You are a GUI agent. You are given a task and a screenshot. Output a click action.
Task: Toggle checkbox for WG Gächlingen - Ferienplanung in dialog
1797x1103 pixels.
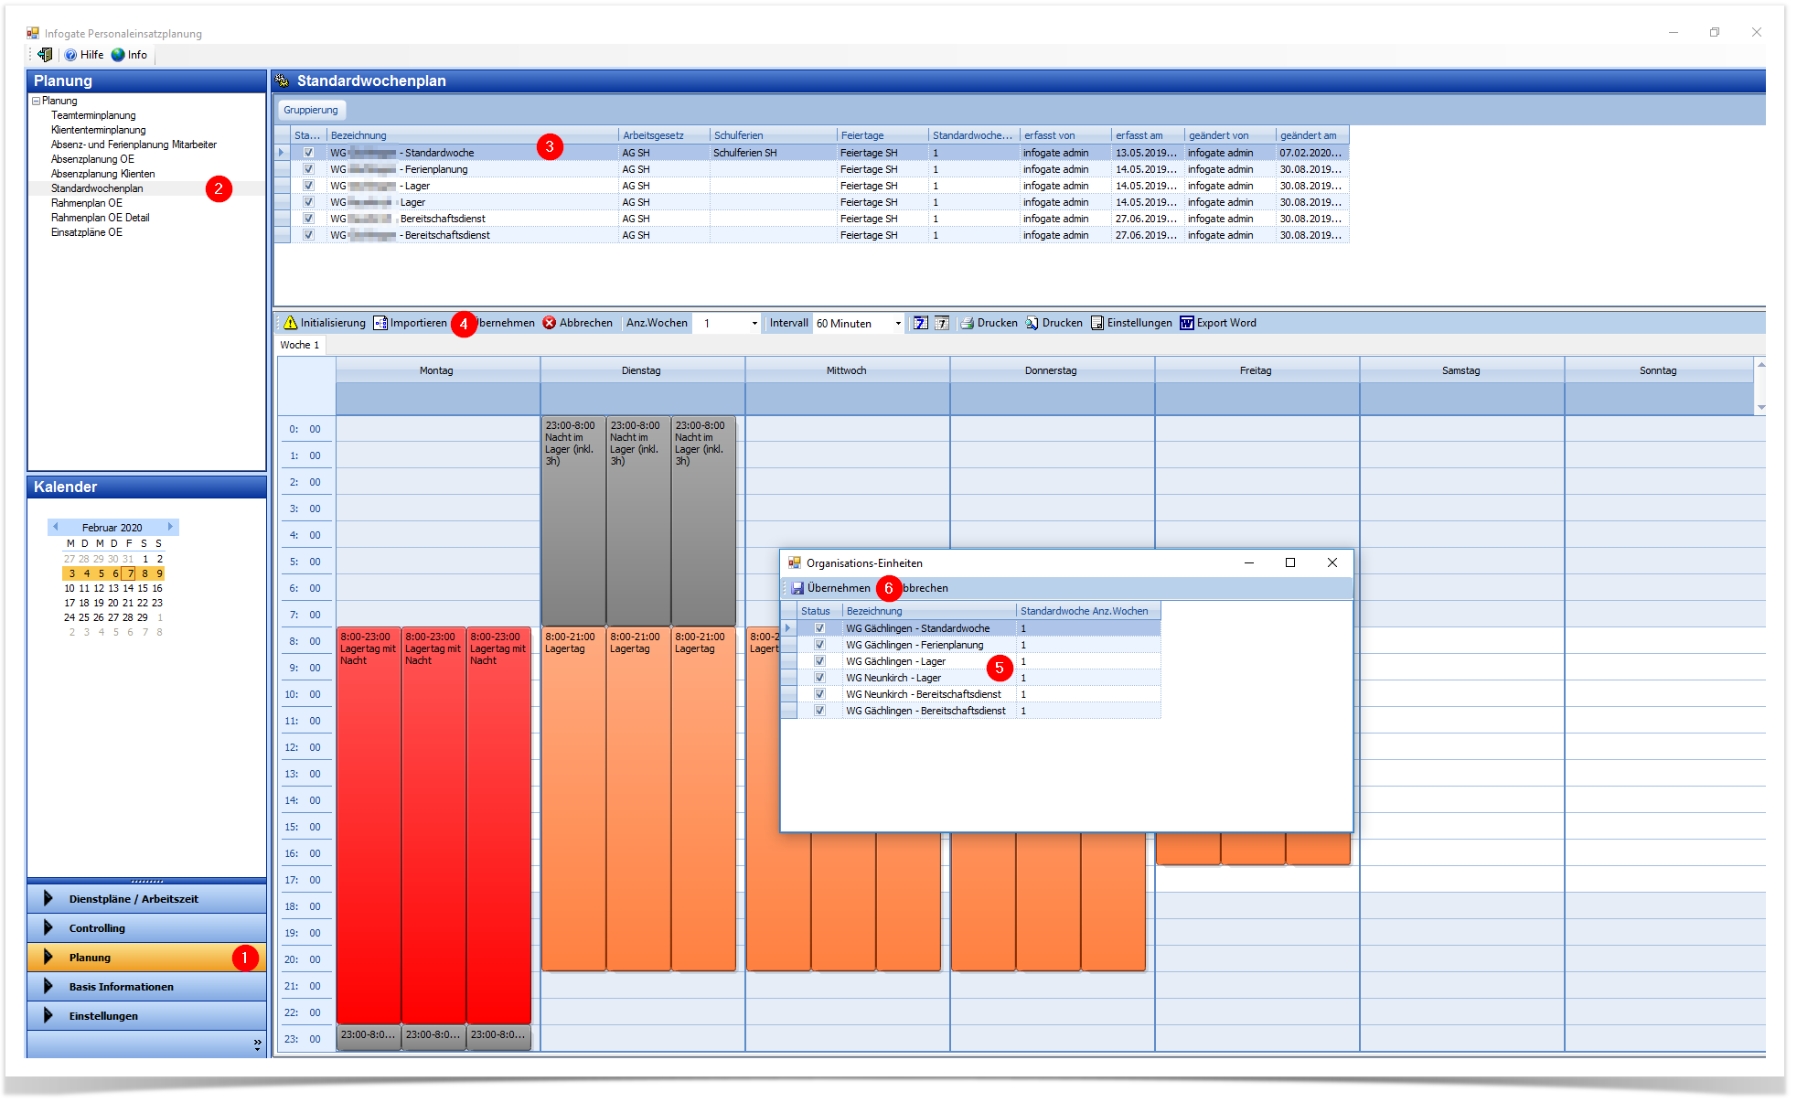pyautogui.click(x=819, y=645)
